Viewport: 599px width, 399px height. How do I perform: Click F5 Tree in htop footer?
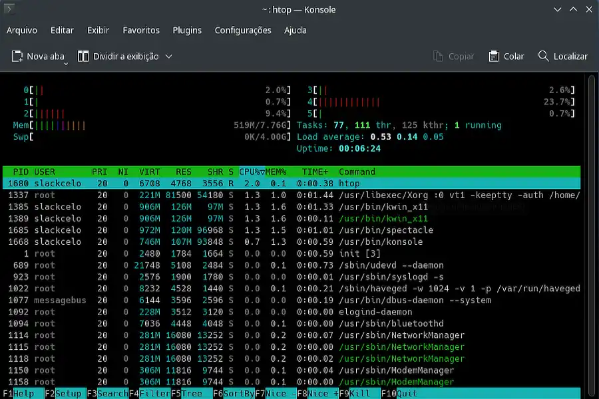192,393
